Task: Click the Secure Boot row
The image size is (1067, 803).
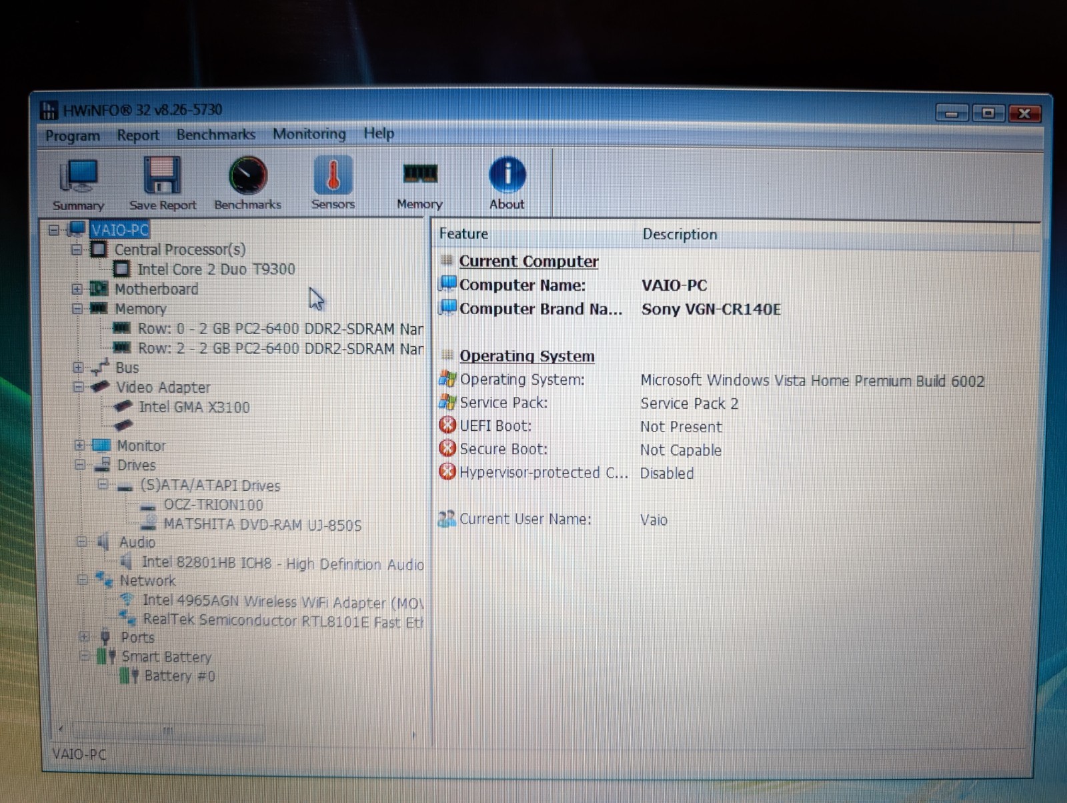Action: [x=580, y=450]
